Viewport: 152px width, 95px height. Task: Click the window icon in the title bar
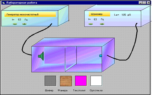4,3
